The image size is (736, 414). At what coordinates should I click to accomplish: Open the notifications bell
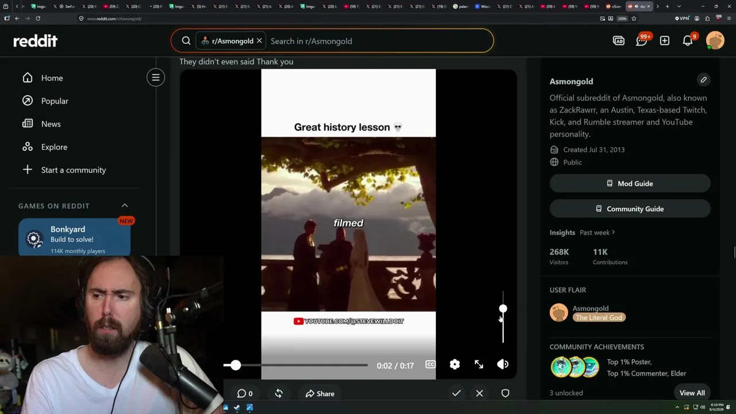coord(688,41)
